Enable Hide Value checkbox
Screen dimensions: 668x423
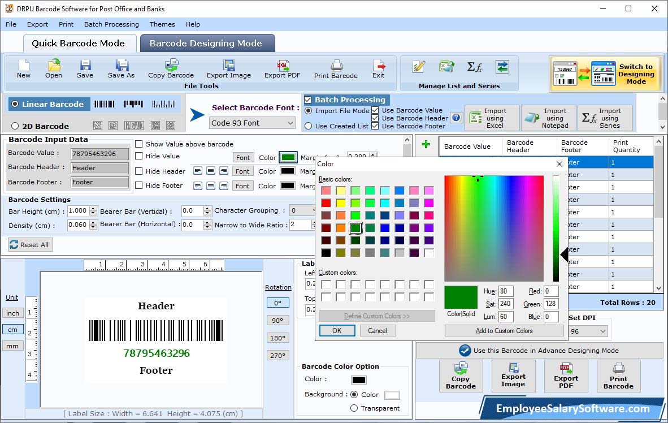tap(139, 156)
